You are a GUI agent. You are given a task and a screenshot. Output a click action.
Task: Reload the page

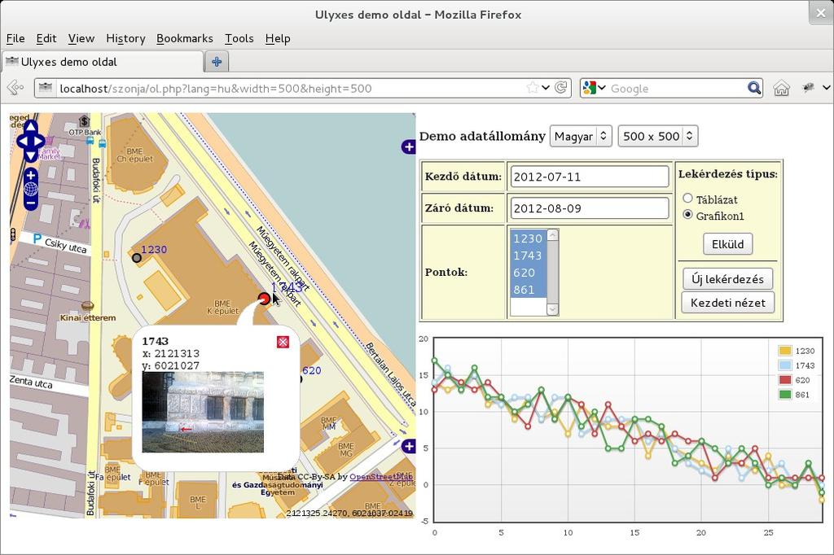click(x=560, y=88)
